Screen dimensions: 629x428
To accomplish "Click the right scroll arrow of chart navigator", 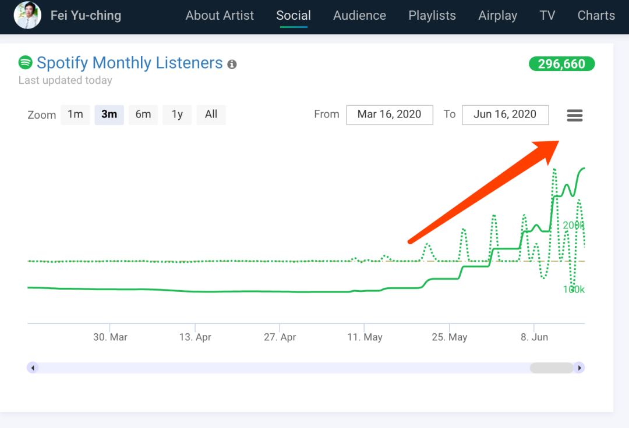I will point(579,368).
